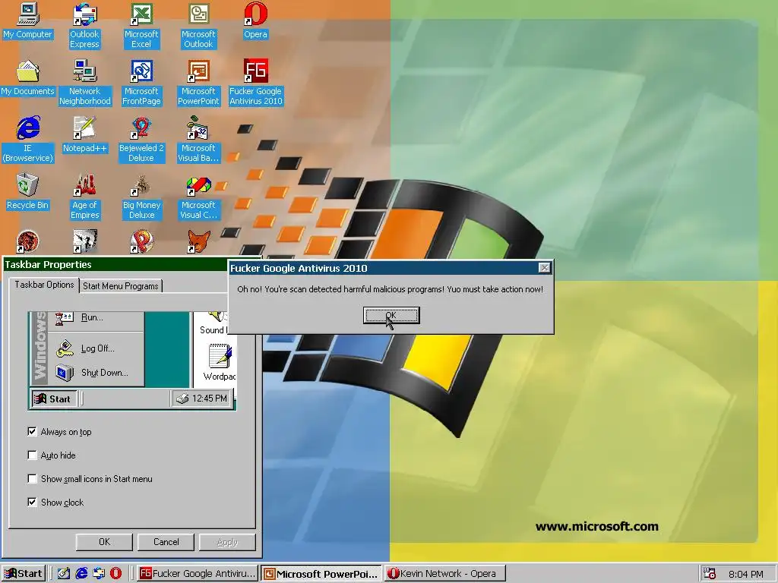The height and width of the screenshot is (583, 778).
Task: Open the Windows Start menu
Action: 24,574
